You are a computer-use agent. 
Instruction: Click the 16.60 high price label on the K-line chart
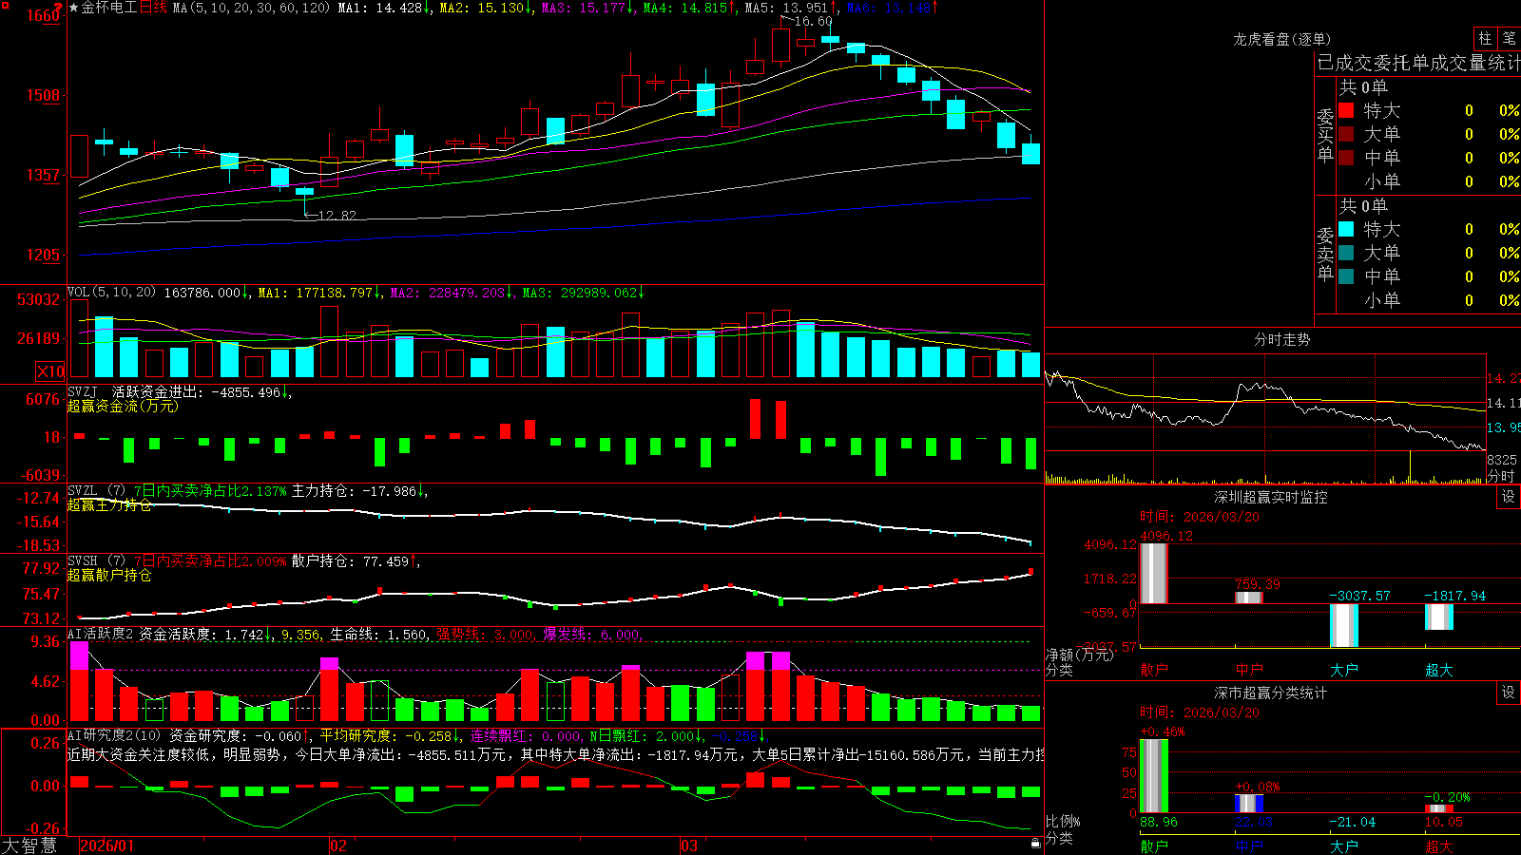click(x=813, y=21)
